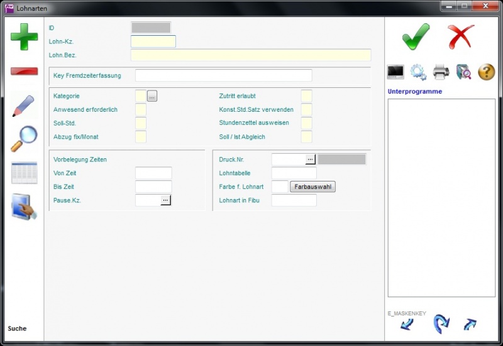Screen dimensions: 503x346
Task: Click the Farbe f. Lohnart color box
Action: point(279,187)
